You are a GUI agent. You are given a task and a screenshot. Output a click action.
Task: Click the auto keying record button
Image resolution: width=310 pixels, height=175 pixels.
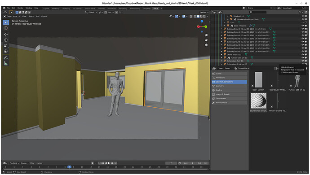[92, 163]
